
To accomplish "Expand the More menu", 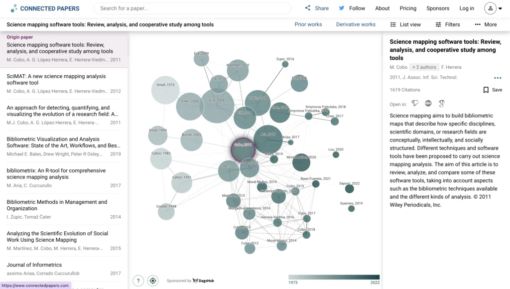I will pos(486,24).
